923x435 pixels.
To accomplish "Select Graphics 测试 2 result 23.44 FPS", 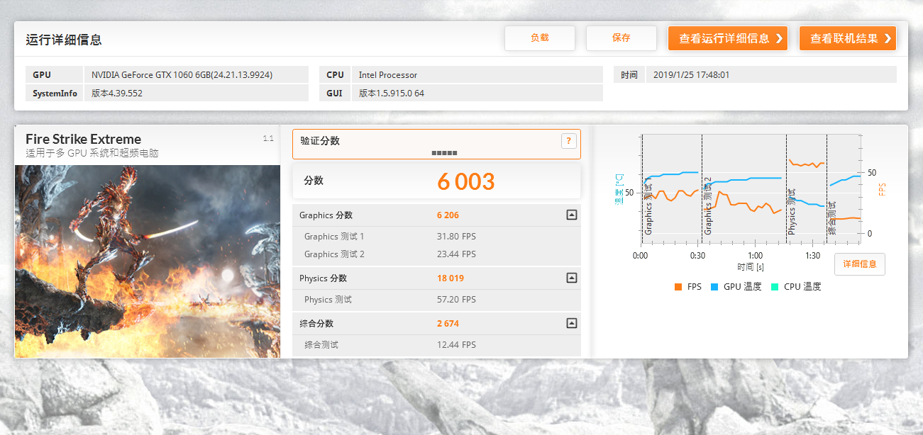I will [x=456, y=254].
